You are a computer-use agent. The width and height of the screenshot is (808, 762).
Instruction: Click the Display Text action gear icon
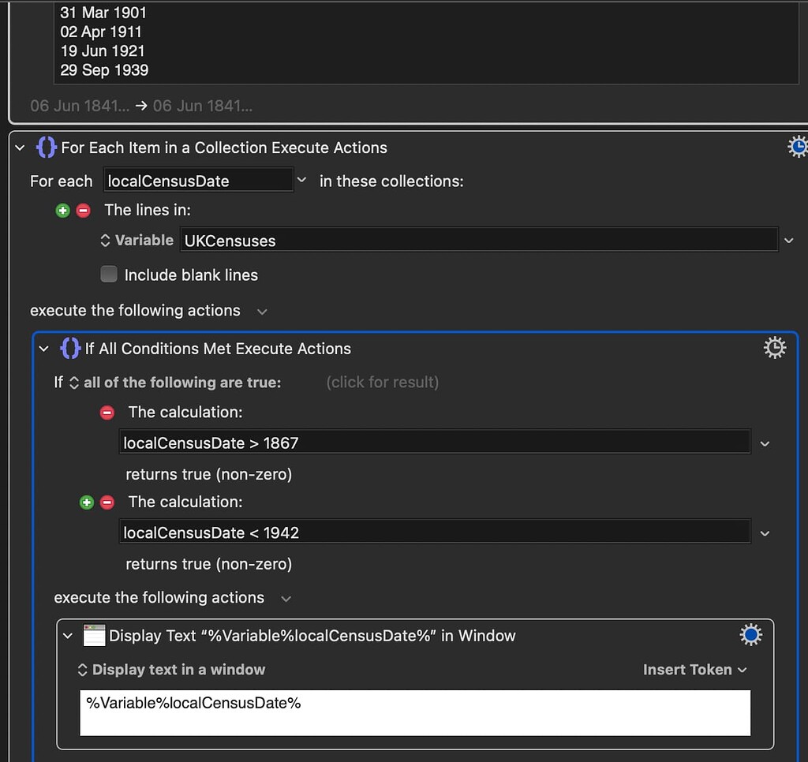coord(750,635)
